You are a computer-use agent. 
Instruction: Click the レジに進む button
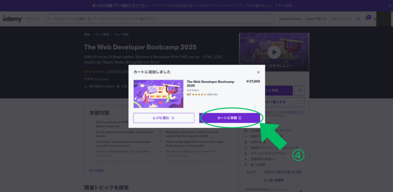163,118
